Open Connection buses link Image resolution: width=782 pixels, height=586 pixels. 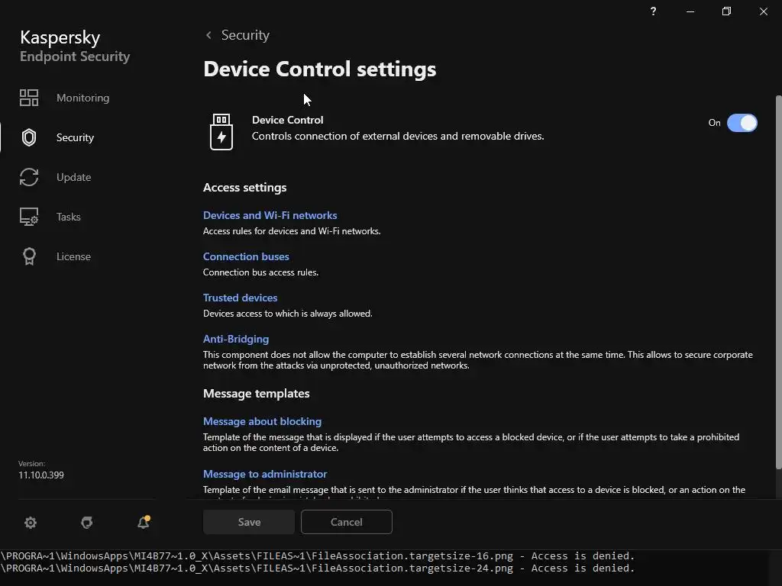point(246,256)
